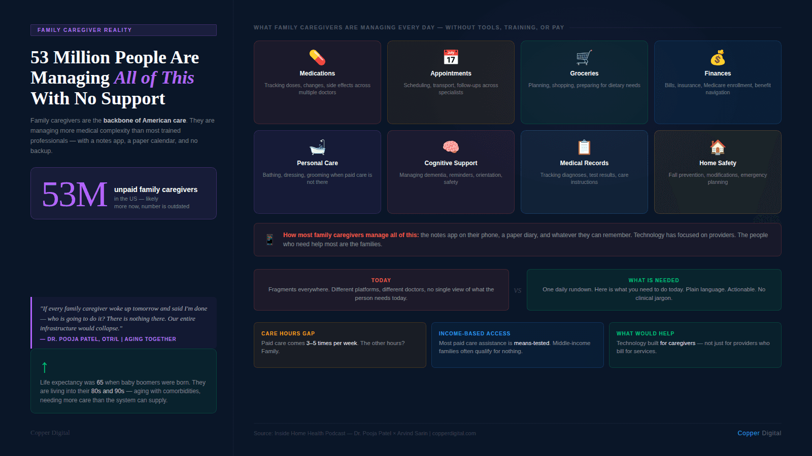
Task: Click the Family Caregiver Reality badge
Action: coord(123,30)
